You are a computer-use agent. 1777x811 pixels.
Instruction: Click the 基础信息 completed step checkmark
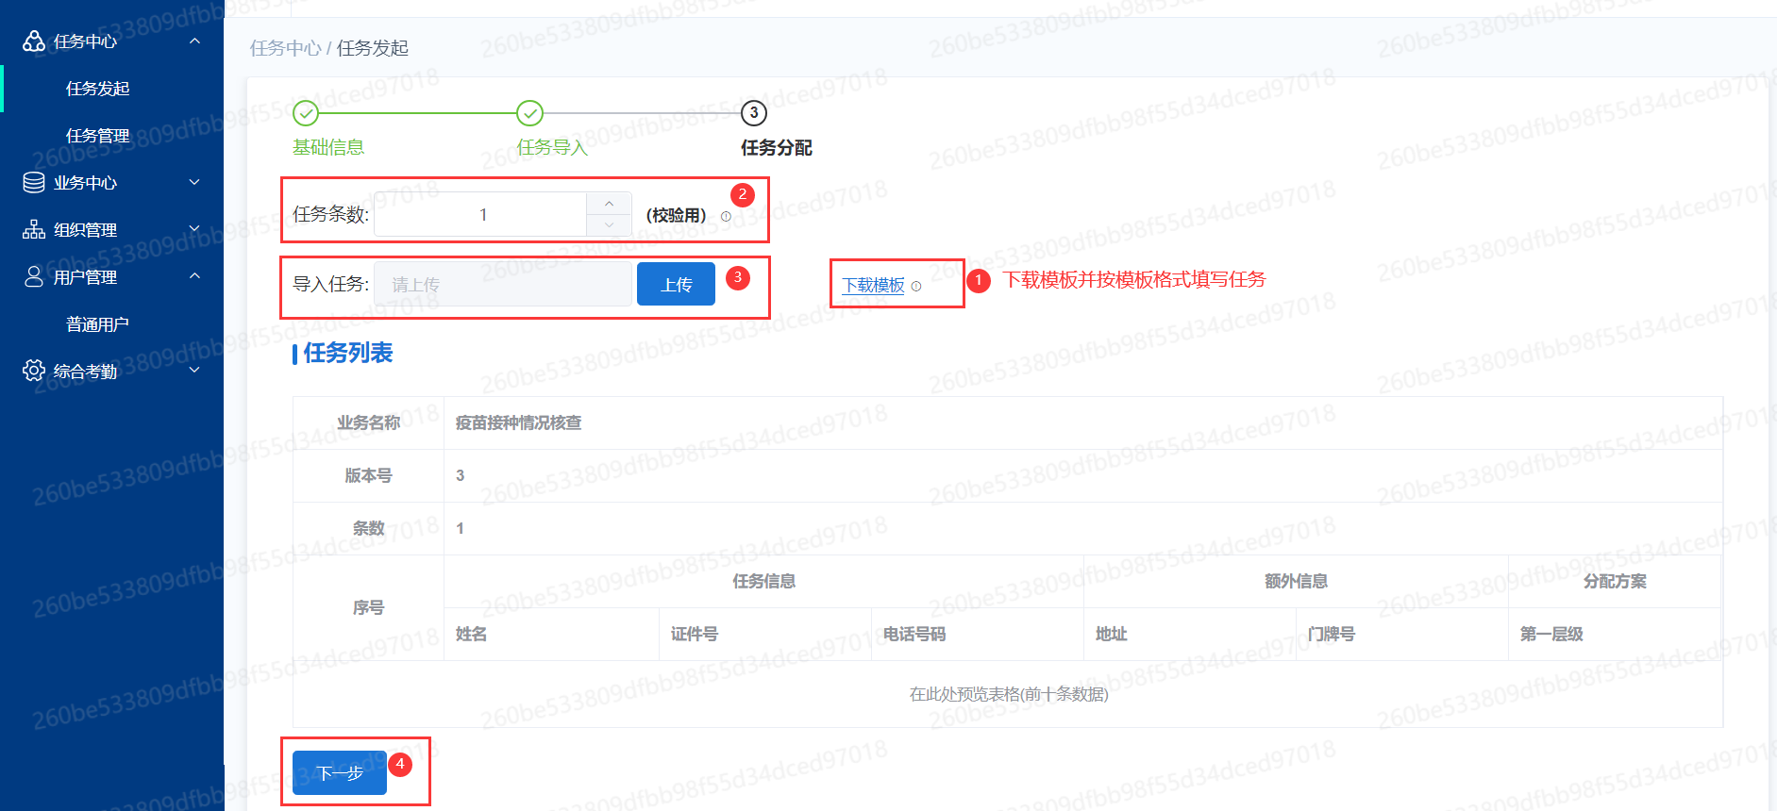(x=306, y=113)
